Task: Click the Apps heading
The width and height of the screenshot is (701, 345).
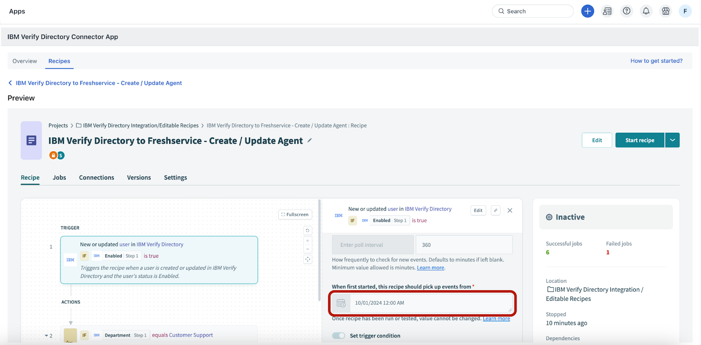Action: pos(17,11)
